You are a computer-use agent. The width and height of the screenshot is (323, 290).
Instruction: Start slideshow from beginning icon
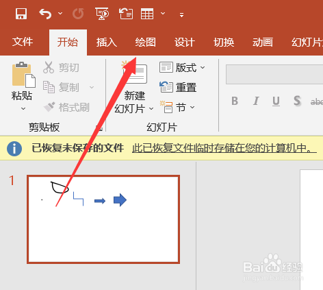pos(102,14)
